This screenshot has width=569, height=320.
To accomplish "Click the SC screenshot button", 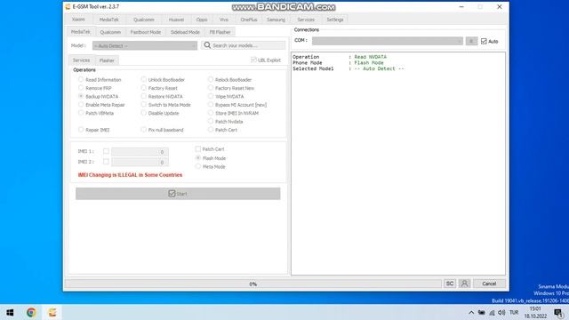I will [x=449, y=284].
